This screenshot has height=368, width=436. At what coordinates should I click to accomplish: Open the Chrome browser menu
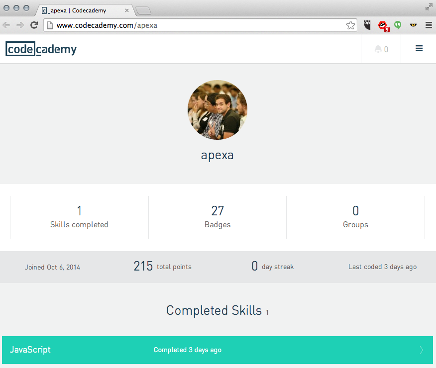tap(429, 25)
